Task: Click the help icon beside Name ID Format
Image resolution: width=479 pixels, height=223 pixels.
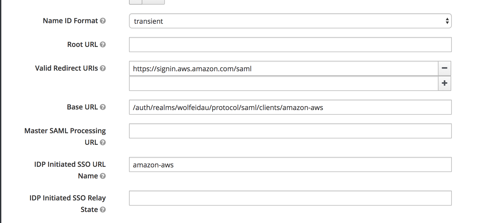Action: point(103,21)
